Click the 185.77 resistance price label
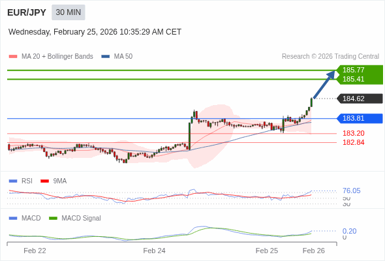This screenshot has height=261, width=385. pos(353,70)
